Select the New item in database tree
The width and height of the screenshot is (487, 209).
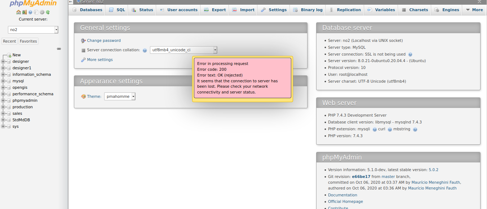[x=17, y=55]
